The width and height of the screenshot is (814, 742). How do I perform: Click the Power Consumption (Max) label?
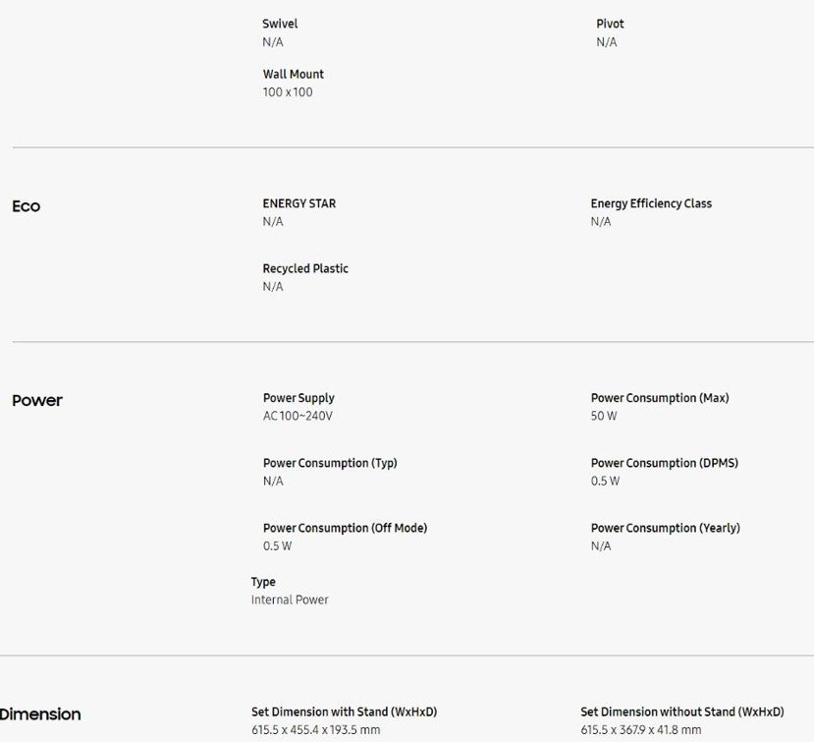coord(660,398)
